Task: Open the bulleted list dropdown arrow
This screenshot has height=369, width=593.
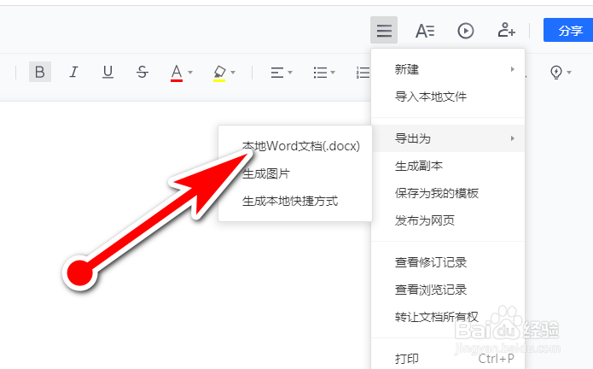Action: [x=333, y=73]
